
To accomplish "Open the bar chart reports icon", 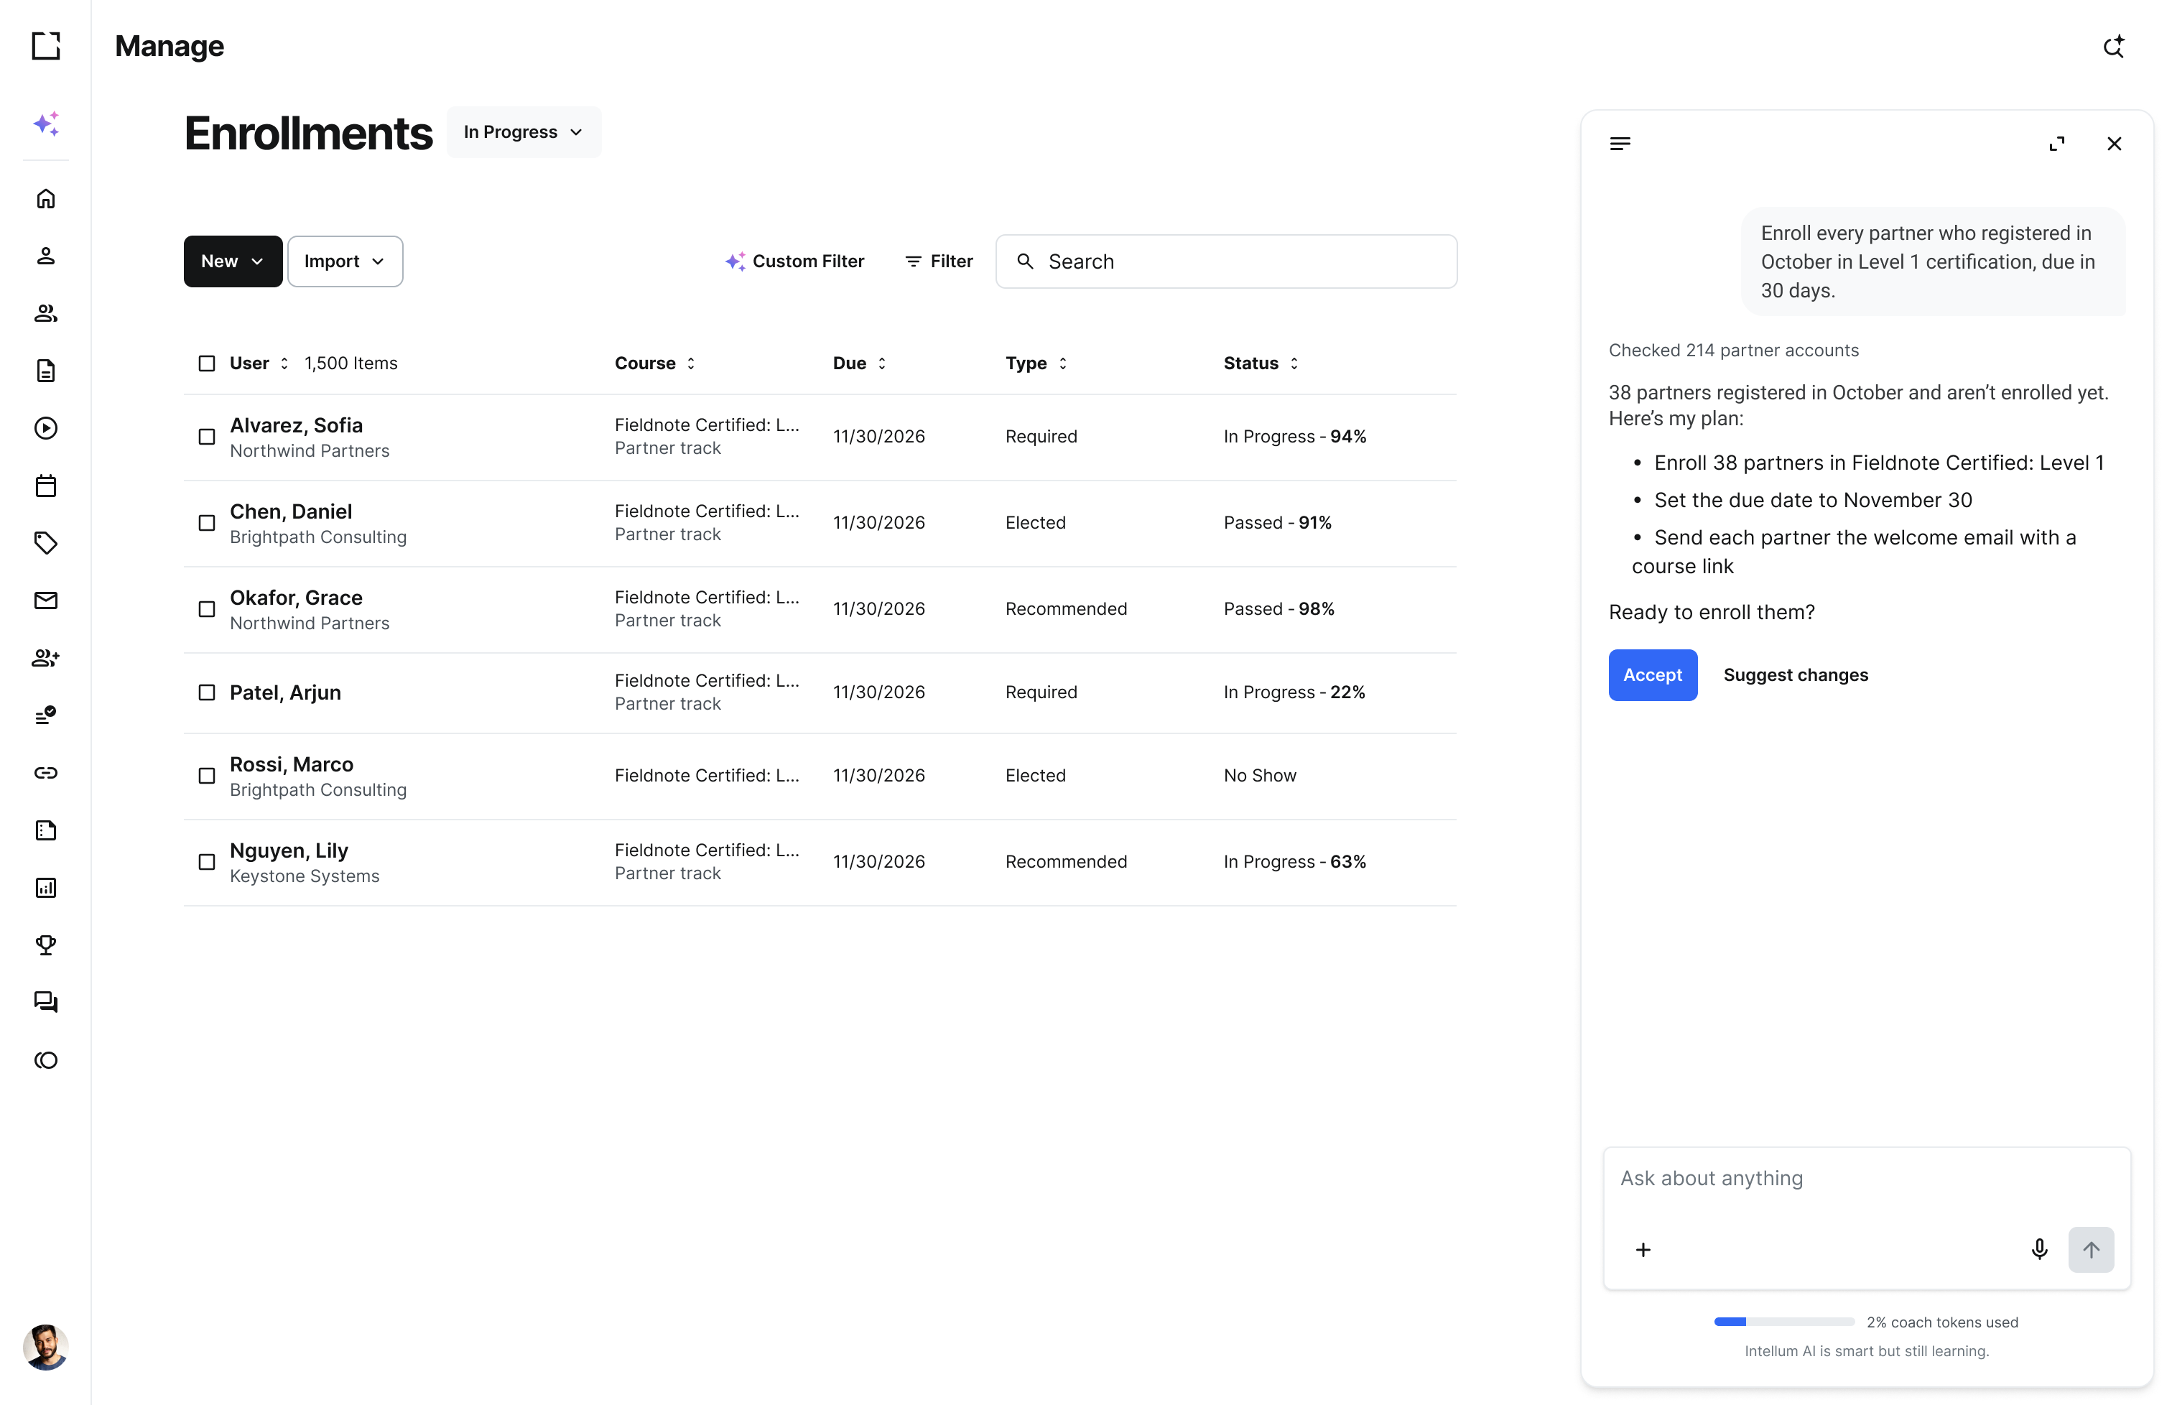I will click(46, 888).
